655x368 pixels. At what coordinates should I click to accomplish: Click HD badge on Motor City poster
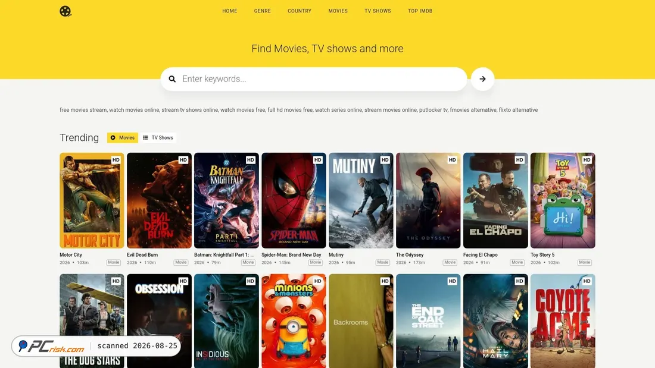coord(116,160)
